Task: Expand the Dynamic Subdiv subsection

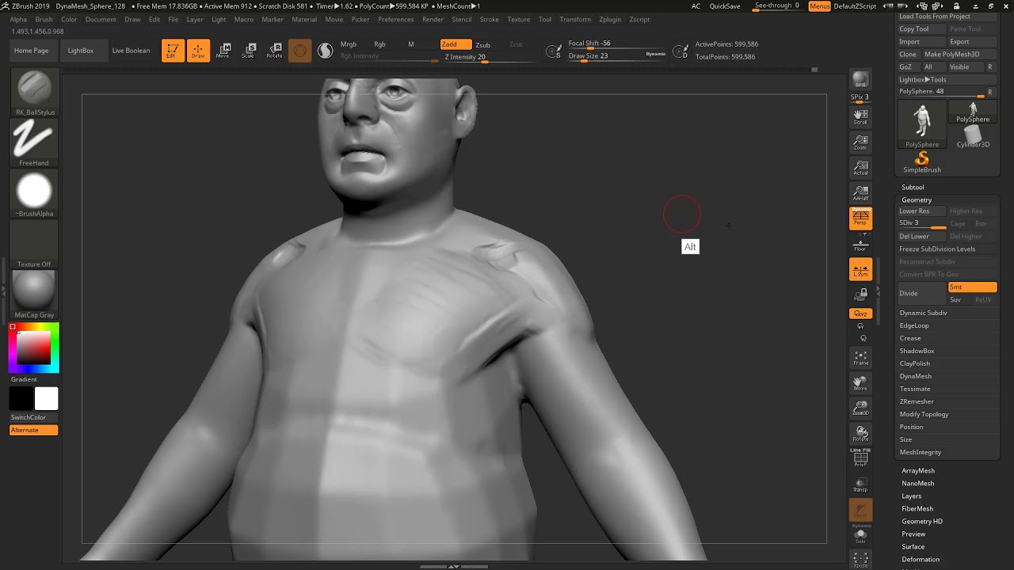Action: point(923,313)
